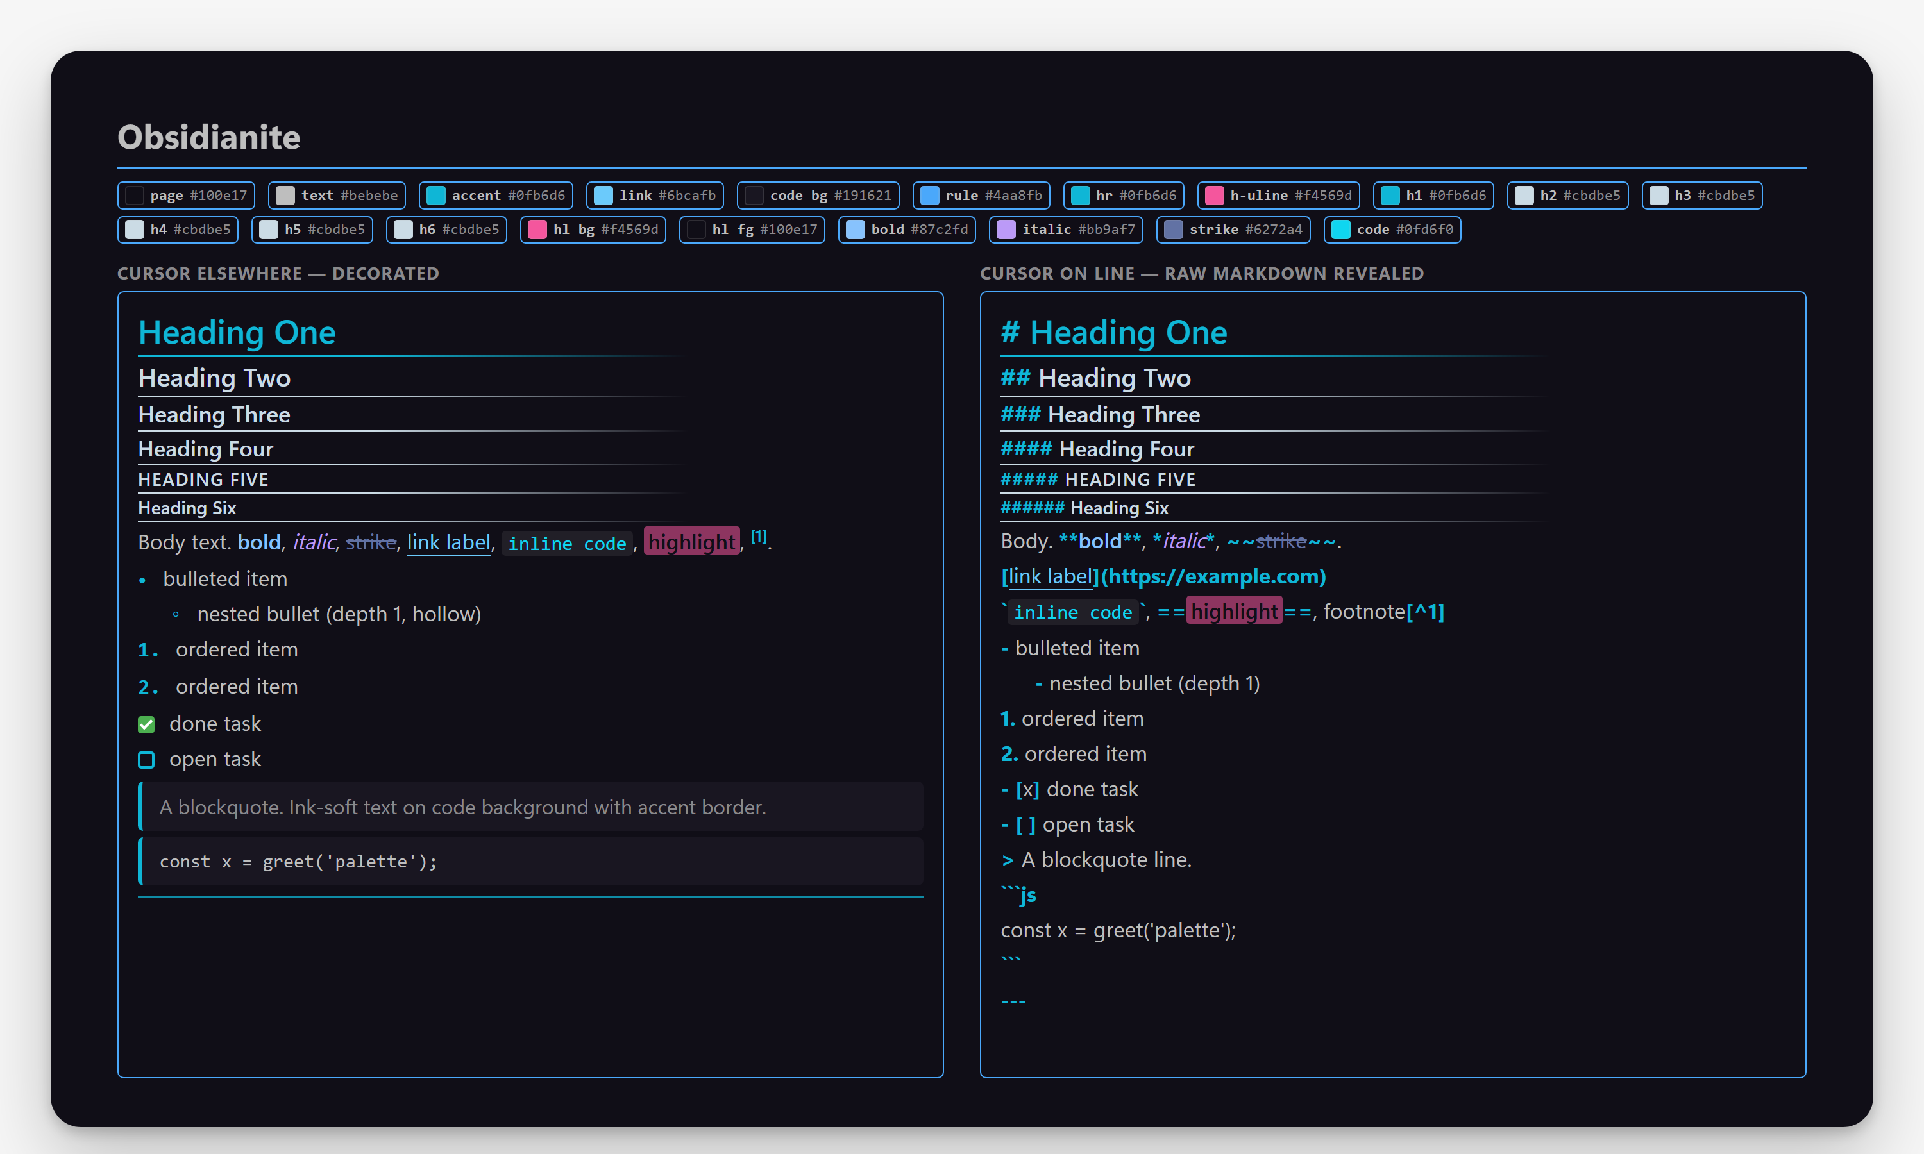Click Heading One in decorated pane
The height and width of the screenshot is (1154, 1924).
tap(237, 333)
